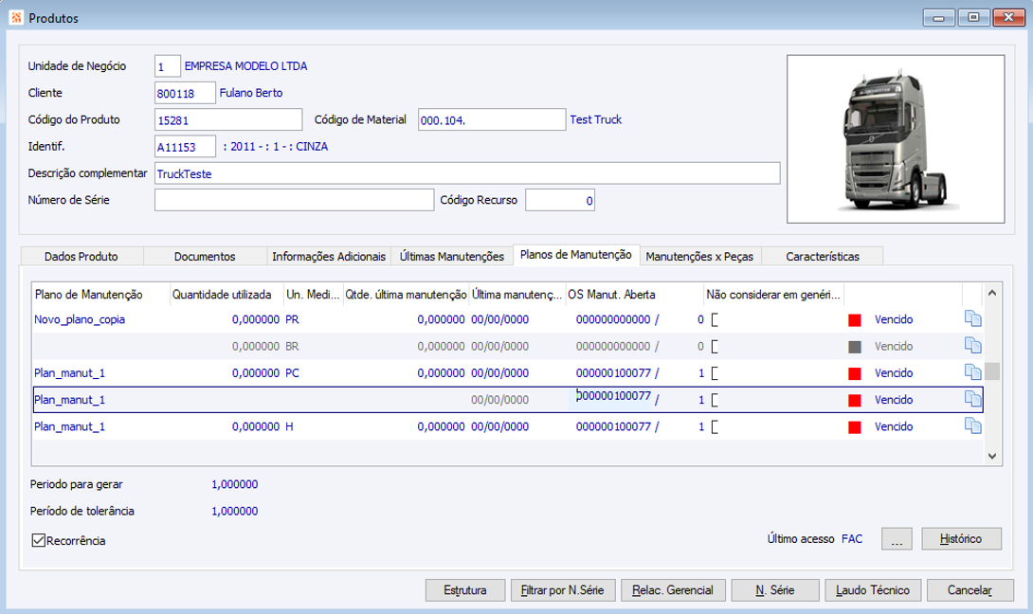This screenshot has width=1033, height=614.
Task: Click scroll down arrow of maintenance grid
Action: coord(992,456)
